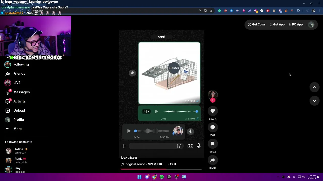The height and width of the screenshot is (181, 323).
Task: Click the blue scrubber dot on the green voice message
Action: [x=197, y=111]
